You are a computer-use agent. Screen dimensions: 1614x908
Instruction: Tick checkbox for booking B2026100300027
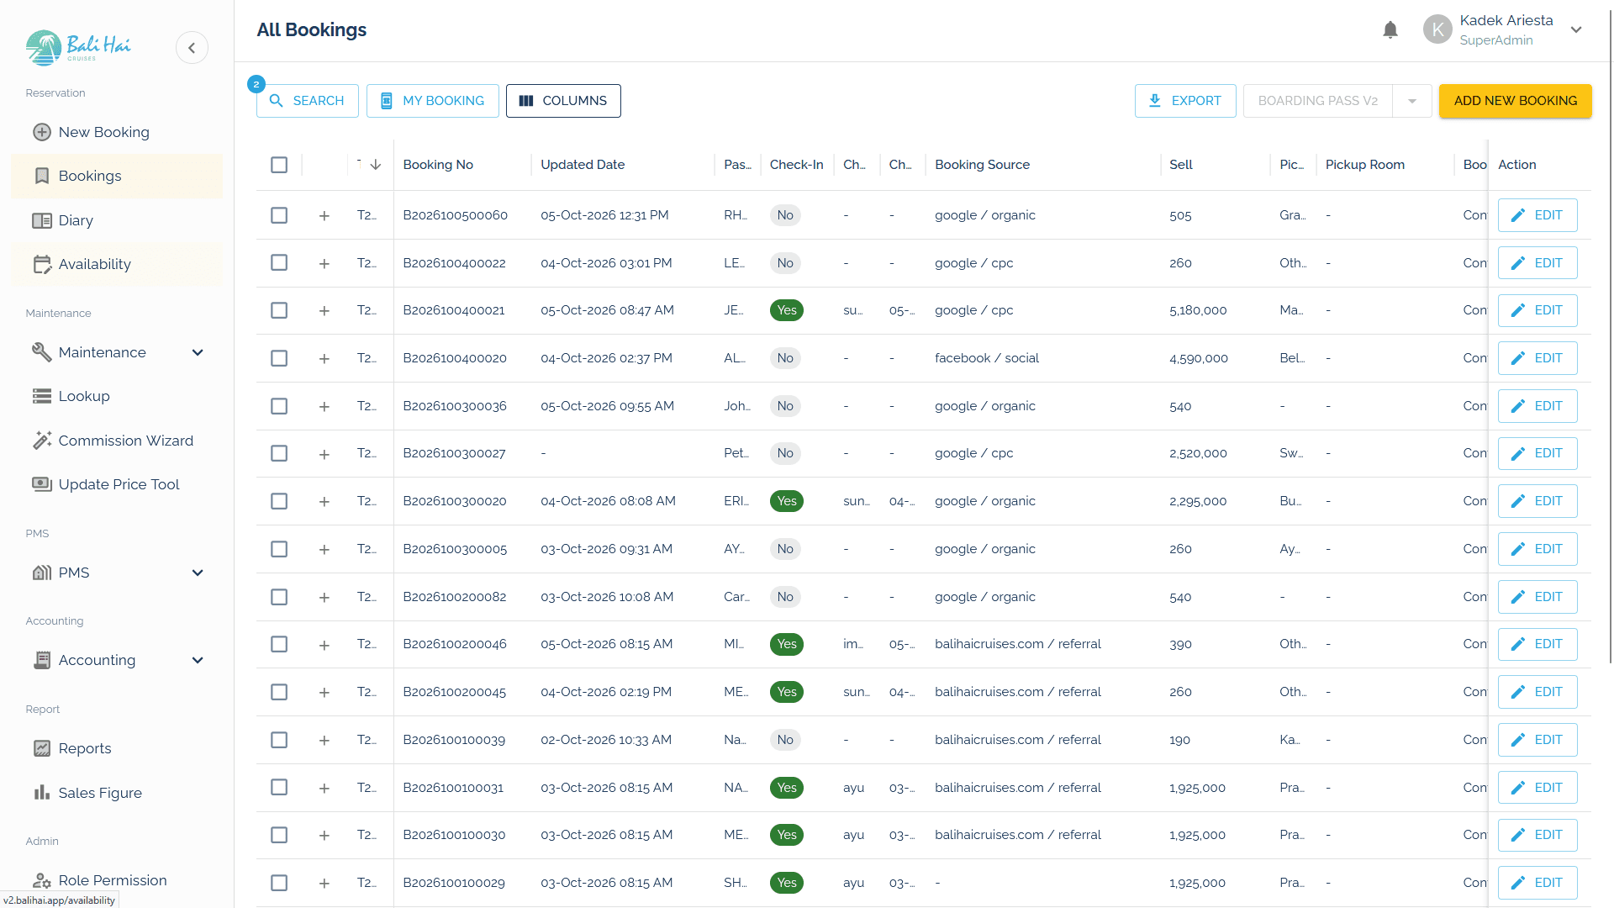[279, 453]
